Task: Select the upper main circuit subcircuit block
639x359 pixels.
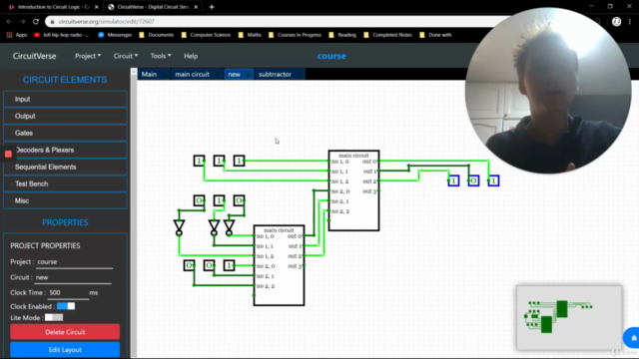Action: pyautogui.click(x=353, y=190)
